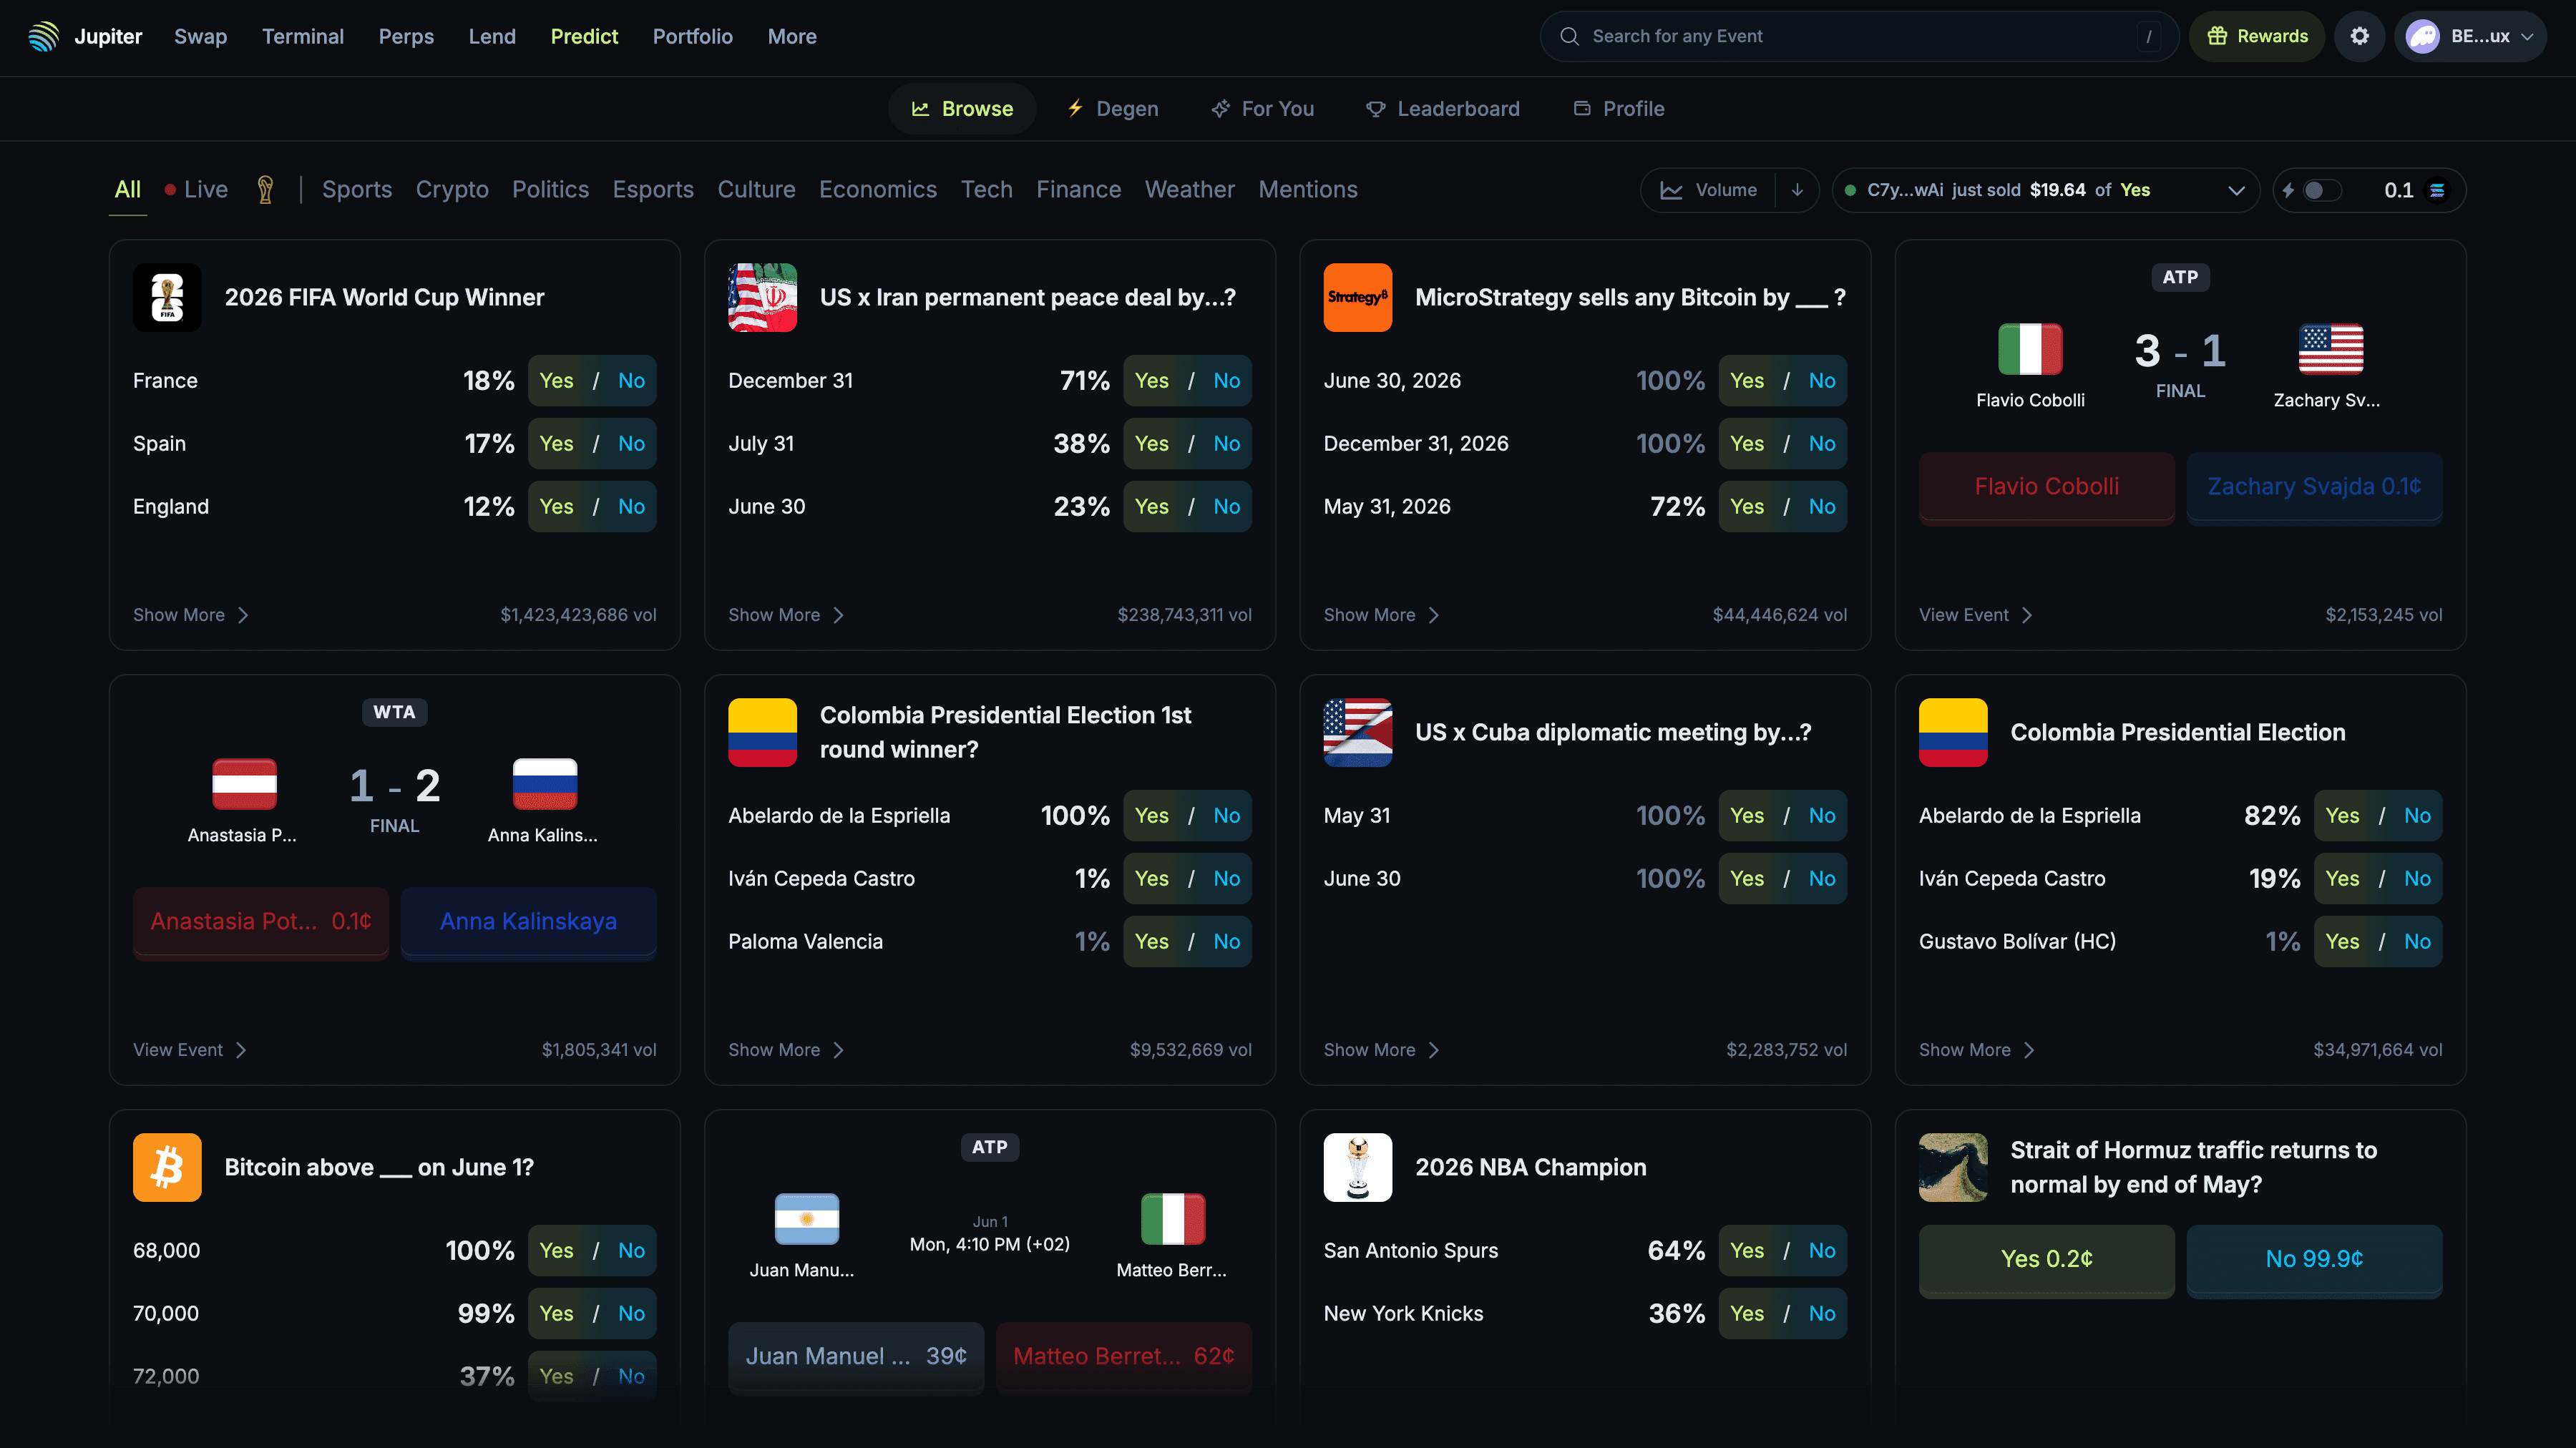The width and height of the screenshot is (2576, 1448).
Task: Click the Austria flag for Anastasia P...
Action: 244,784
